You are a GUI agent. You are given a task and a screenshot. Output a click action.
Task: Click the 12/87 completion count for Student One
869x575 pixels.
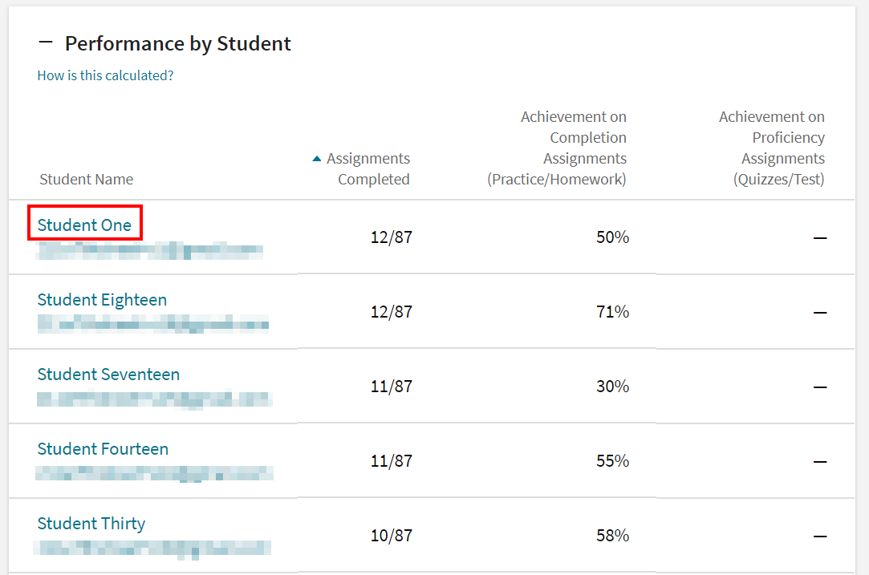click(x=391, y=237)
